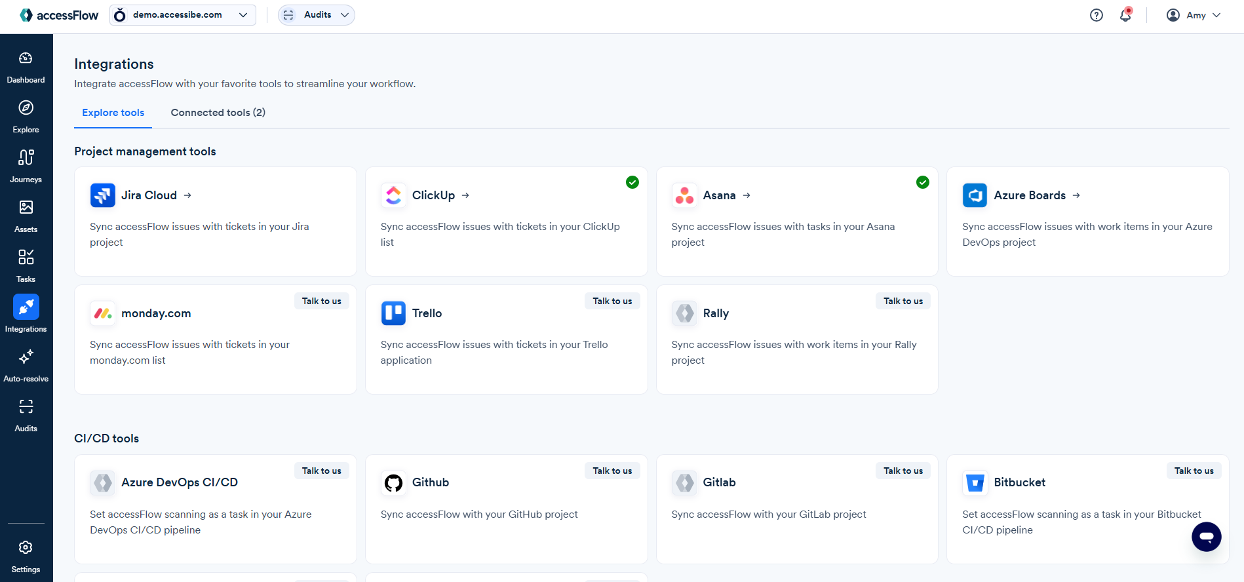Open the Assets sidebar icon

(26, 207)
